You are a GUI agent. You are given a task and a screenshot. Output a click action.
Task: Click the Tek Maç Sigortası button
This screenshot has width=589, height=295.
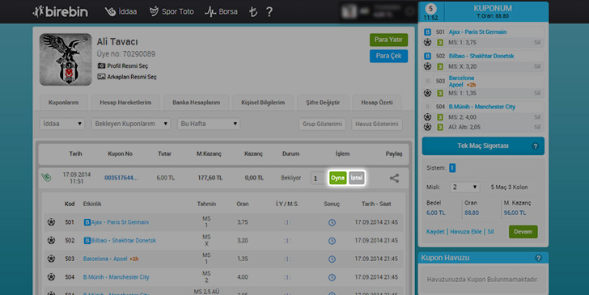(x=483, y=146)
